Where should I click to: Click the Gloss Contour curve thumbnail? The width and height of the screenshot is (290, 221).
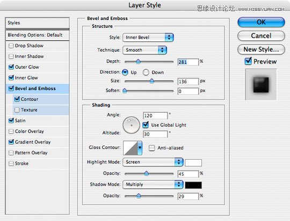click(130, 148)
